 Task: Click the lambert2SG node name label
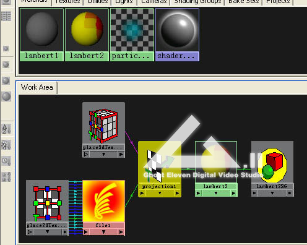(272, 186)
